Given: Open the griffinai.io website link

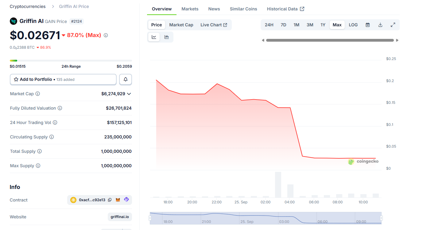Looking at the screenshot, I should coord(120,217).
